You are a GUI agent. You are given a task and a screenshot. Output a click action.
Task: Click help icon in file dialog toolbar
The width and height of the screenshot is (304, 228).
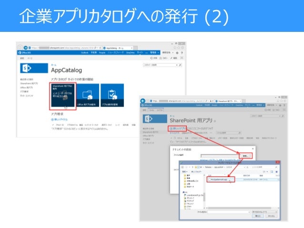277,172
